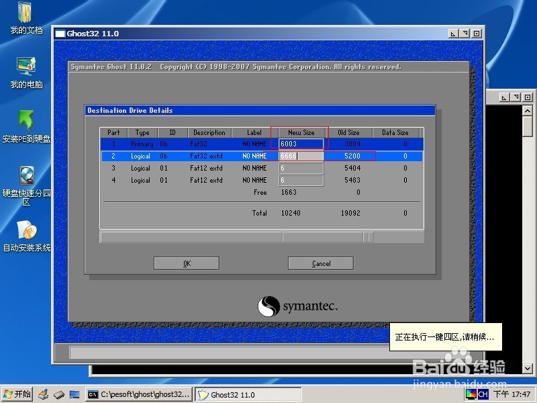Select partition row 1 Primary type cell
Image resolution: width=537 pixels, height=403 pixels.
click(x=142, y=144)
